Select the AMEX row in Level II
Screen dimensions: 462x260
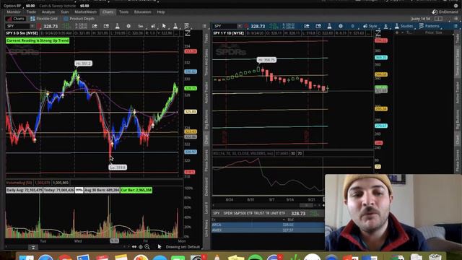[268, 230]
